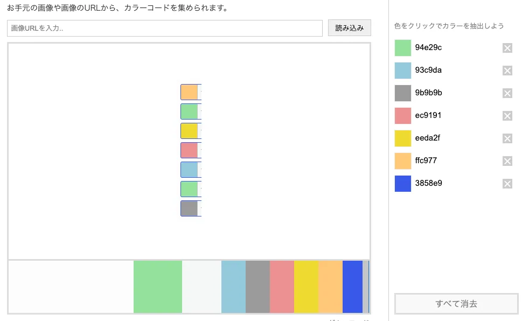Screen dimensions: 522x321
Task: Click the 読み込み load button
Action: [x=349, y=28]
